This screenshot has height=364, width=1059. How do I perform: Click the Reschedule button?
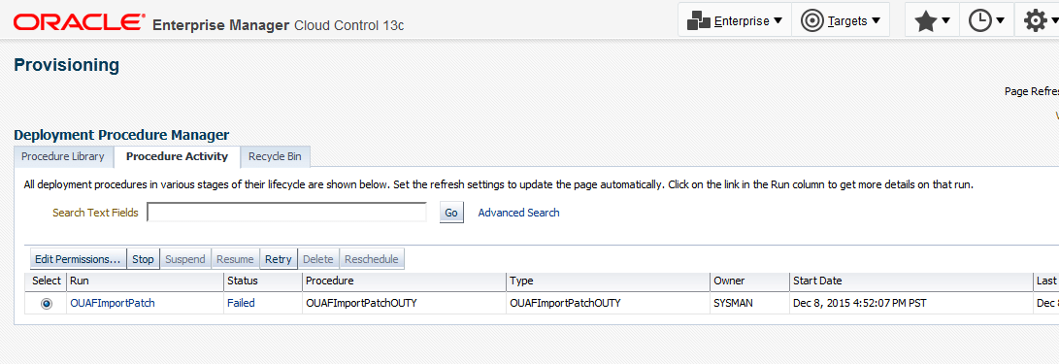[372, 259]
